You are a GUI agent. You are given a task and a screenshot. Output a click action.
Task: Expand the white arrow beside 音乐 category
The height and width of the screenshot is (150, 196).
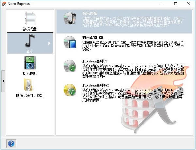coord(49,43)
